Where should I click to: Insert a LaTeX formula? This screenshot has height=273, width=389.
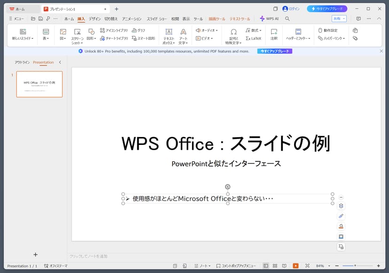click(253, 38)
